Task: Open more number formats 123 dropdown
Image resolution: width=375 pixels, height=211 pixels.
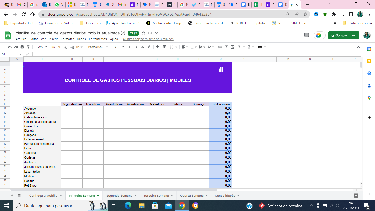Action: (x=79, y=47)
